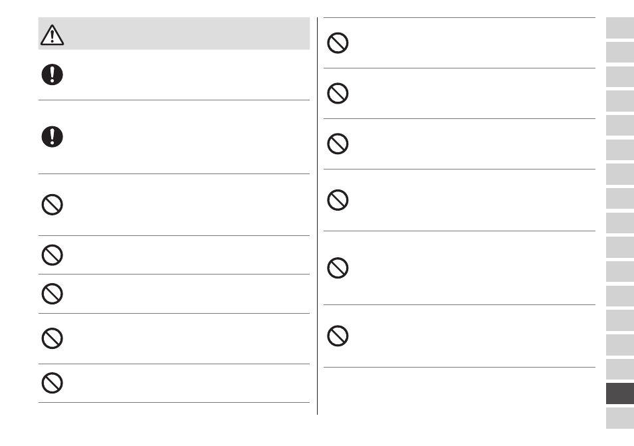Open the gray side tab just above dark tab
Screen dimensions: 634x446
620,369
